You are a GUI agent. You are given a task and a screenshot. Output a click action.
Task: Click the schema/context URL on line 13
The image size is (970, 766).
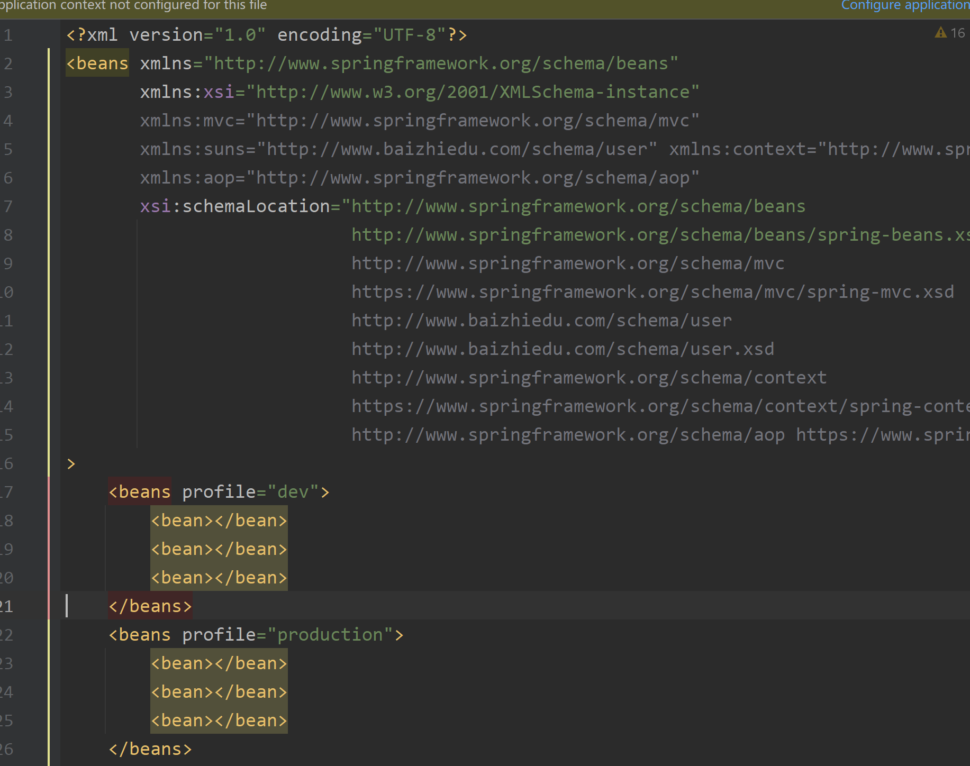(590, 378)
